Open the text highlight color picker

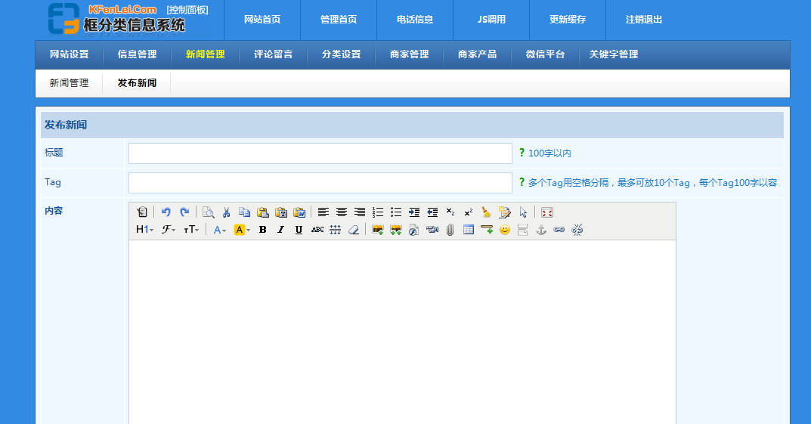[242, 230]
